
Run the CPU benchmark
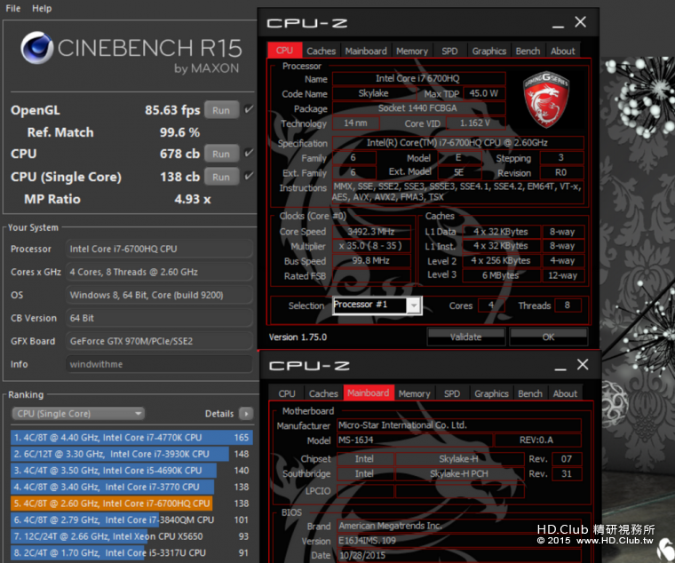tap(221, 154)
